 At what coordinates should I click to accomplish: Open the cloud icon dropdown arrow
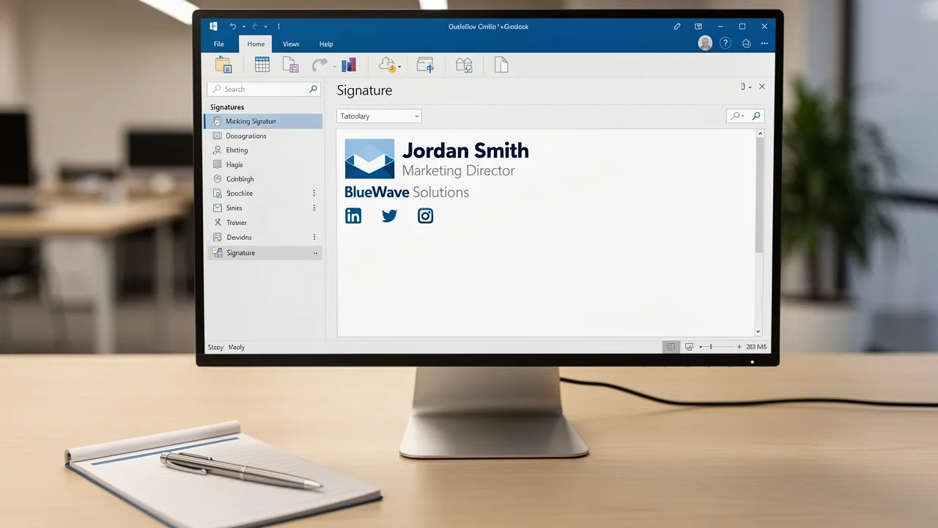(x=400, y=67)
